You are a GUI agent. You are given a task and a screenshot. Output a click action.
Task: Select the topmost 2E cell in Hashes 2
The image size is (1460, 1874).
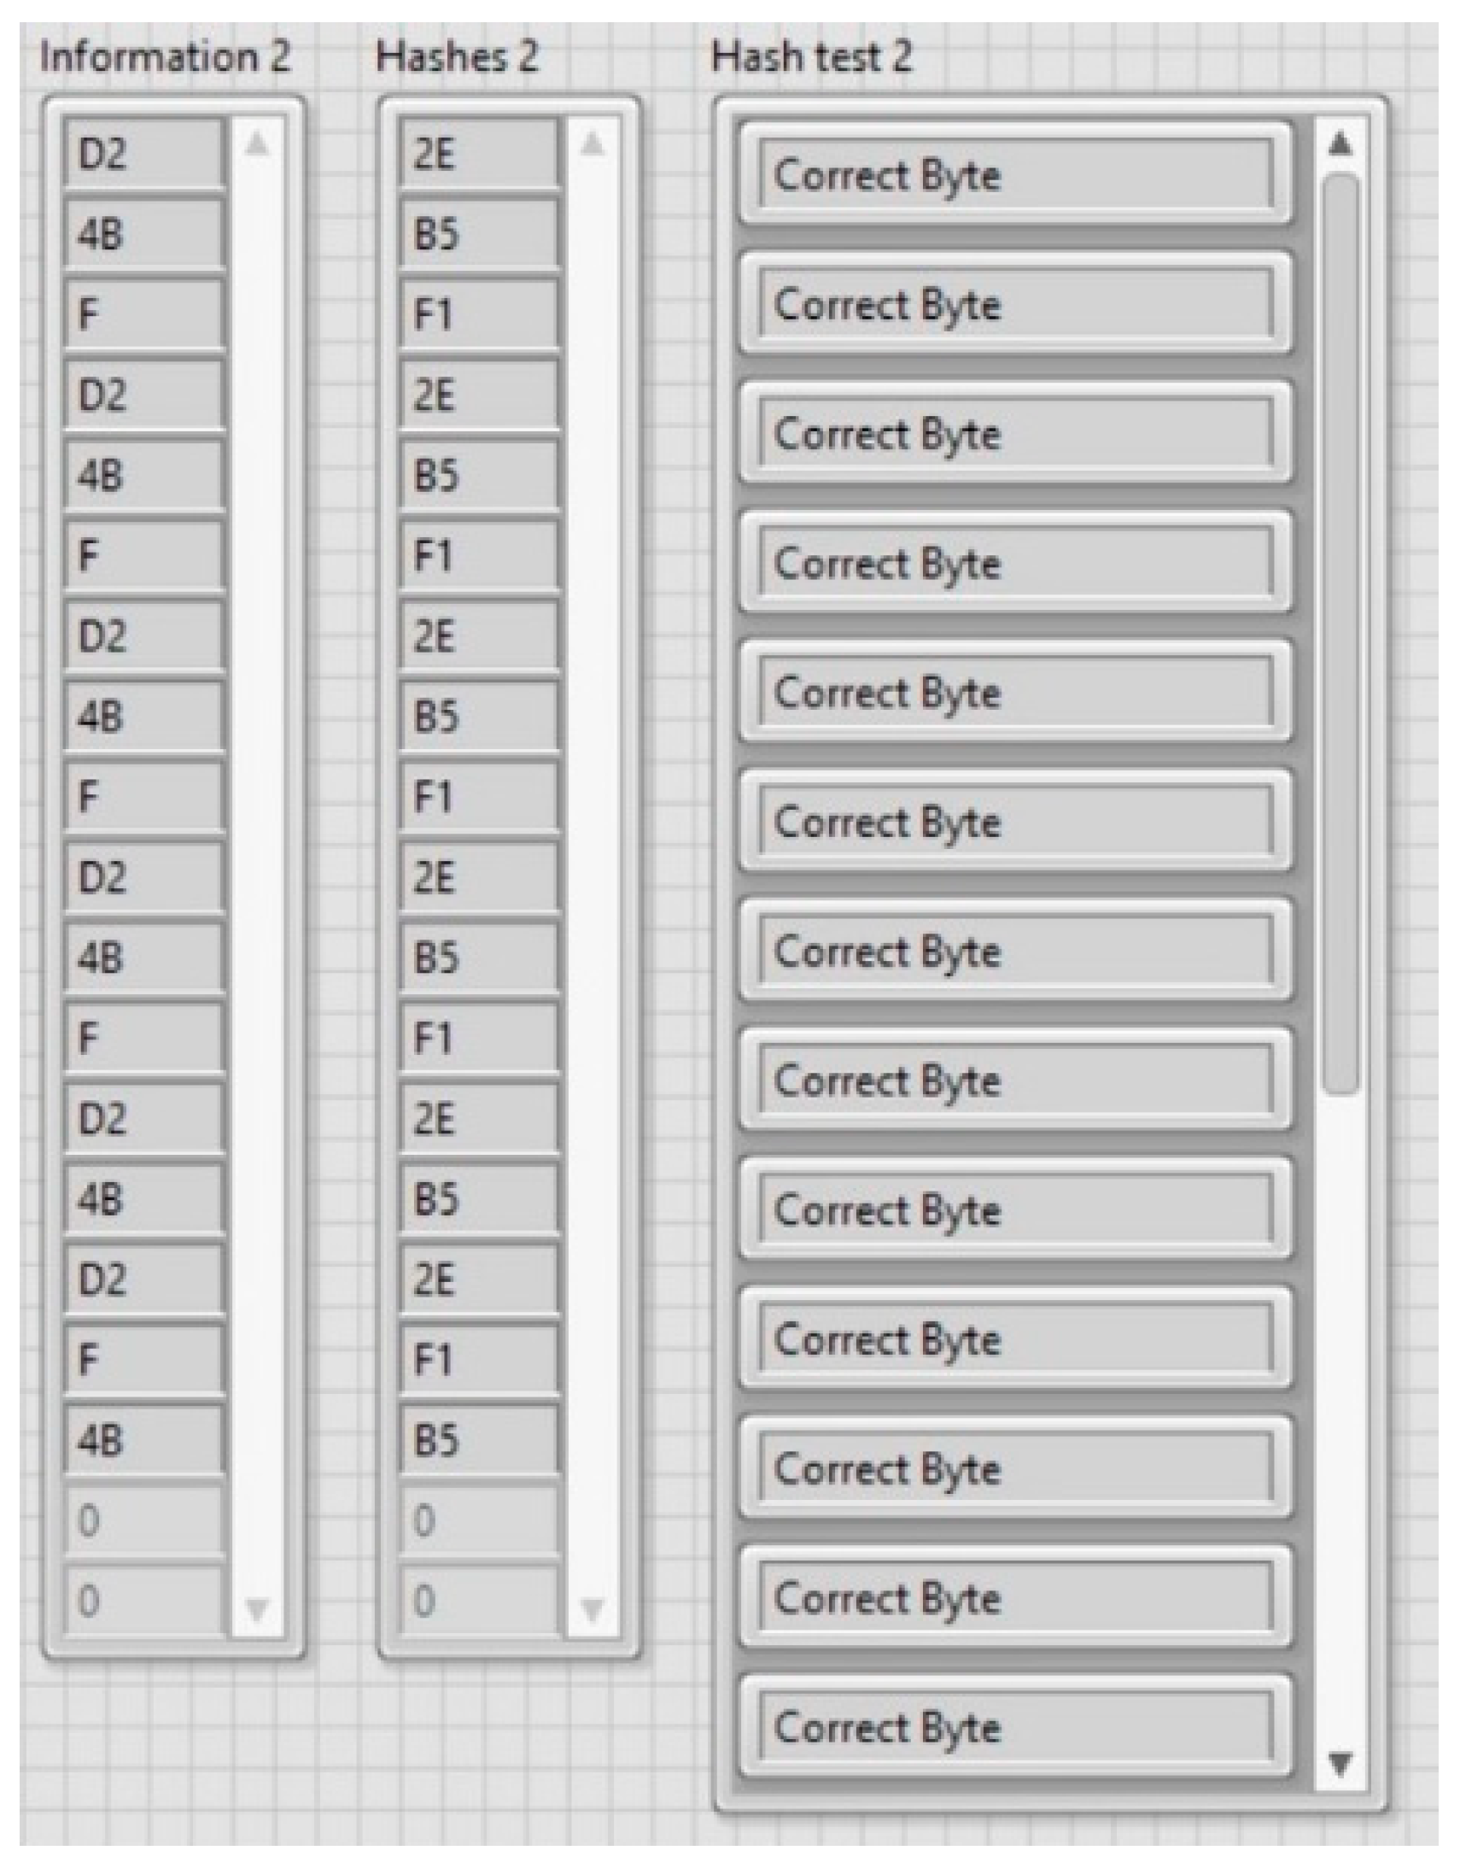pyautogui.click(x=479, y=153)
